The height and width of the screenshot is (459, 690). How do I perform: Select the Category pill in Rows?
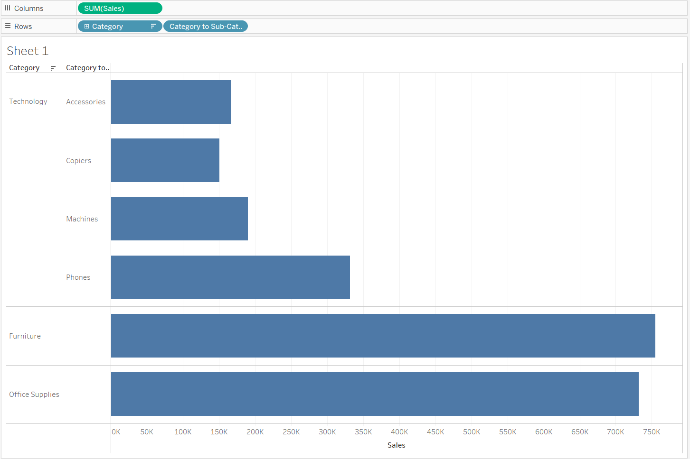click(120, 27)
